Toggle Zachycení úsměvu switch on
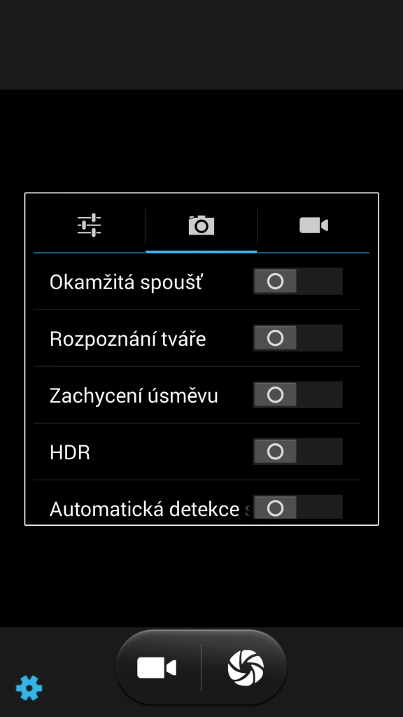The image size is (403, 717). 297,395
